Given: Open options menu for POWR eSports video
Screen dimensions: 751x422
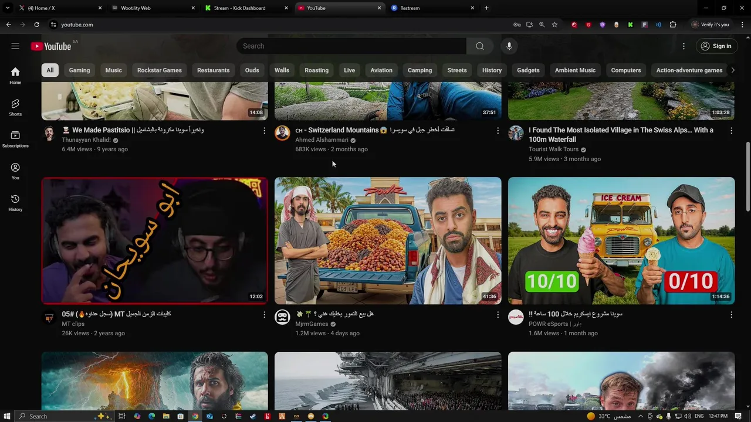Looking at the screenshot, I should coord(731,315).
